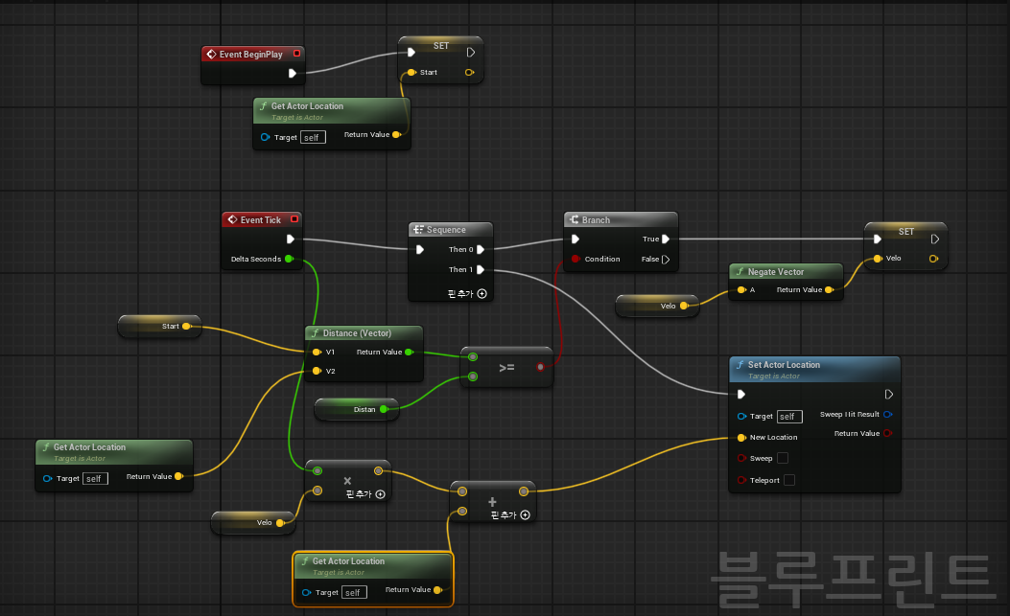Click the Branch node icon
Viewport: 1010px width, 616px height.
[x=574, y=219]
